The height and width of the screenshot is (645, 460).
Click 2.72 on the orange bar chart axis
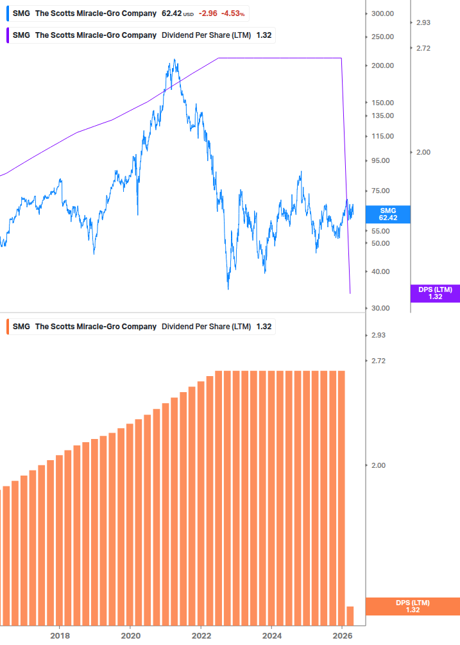coord(379,361)
